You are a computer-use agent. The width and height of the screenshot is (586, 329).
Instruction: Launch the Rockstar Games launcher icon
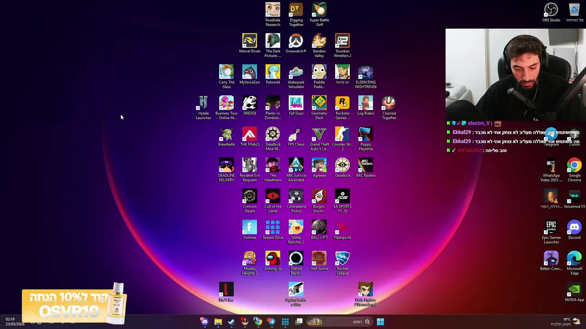342,108
